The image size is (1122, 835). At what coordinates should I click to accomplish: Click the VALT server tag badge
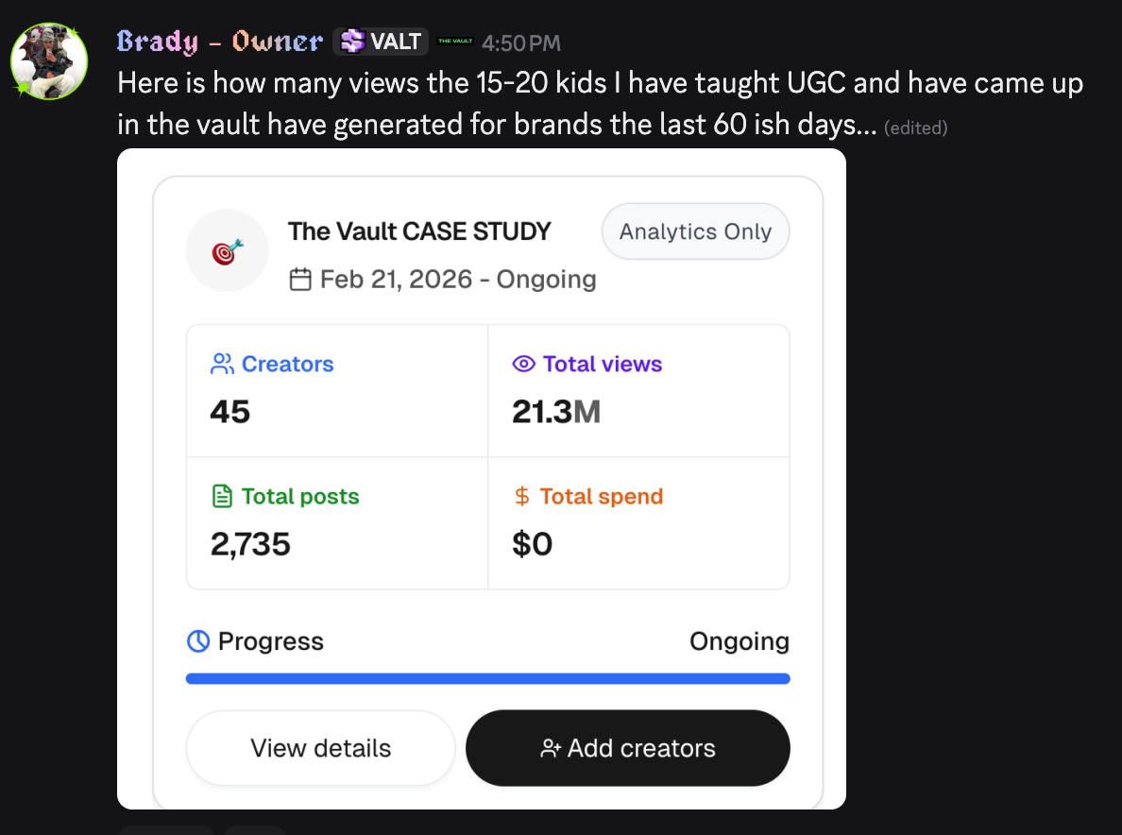coord(381,42)
